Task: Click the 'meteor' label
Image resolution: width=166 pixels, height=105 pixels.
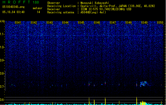Action: pos(37,8)
